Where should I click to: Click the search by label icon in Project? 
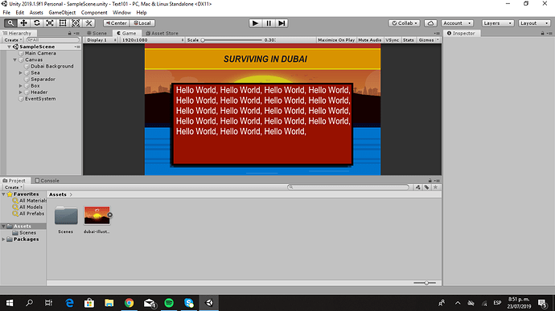tap(427, 187)
